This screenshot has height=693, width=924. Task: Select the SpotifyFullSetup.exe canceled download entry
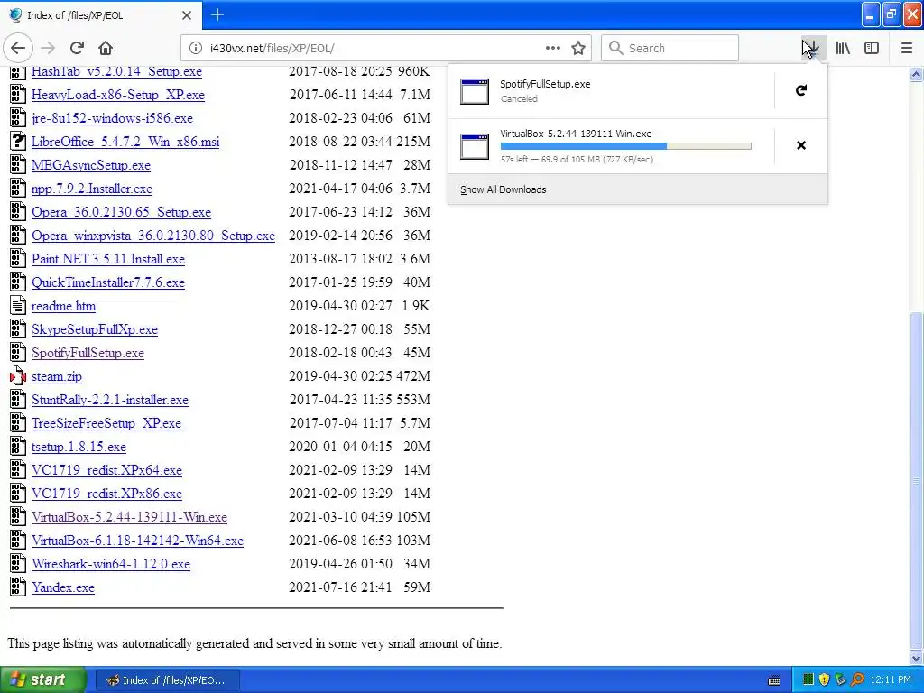pos(611,91)
